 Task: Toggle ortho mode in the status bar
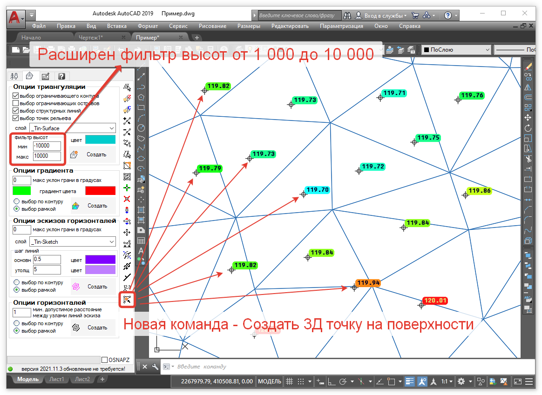pos(332,382)
